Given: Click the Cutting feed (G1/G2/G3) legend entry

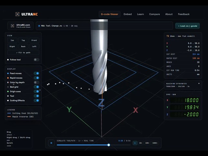Looking at the screenshot, I should [22, 113].
